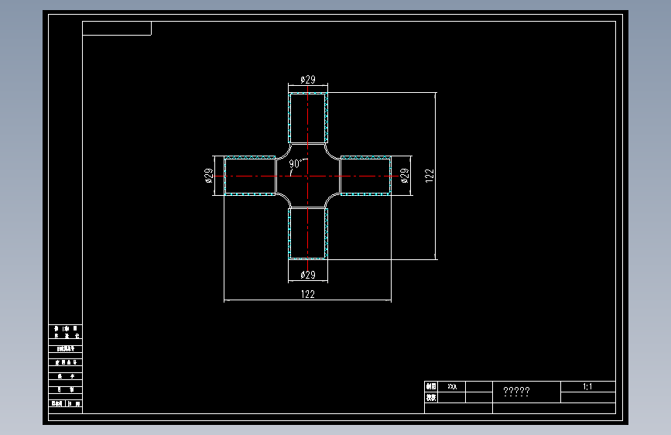This screenshot has width=671, height=435.
Task: Select the left ø29 diameter dimension
Action: click(209, 176)
